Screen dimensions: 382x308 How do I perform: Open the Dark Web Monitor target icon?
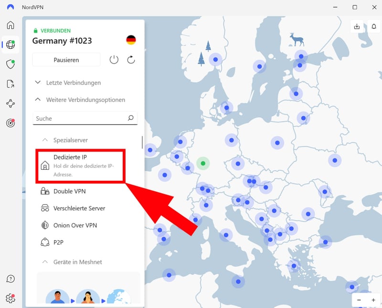click(10, 123)
